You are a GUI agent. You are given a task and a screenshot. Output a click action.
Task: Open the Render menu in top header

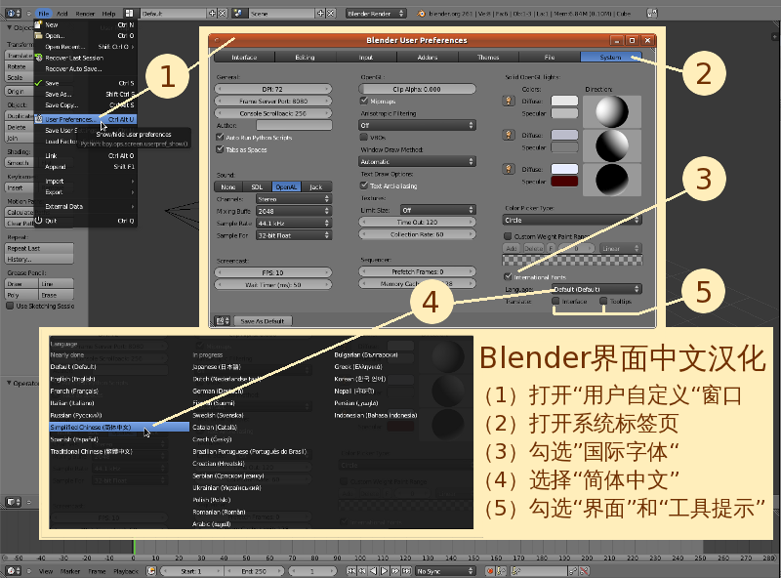tap(85, 14)
